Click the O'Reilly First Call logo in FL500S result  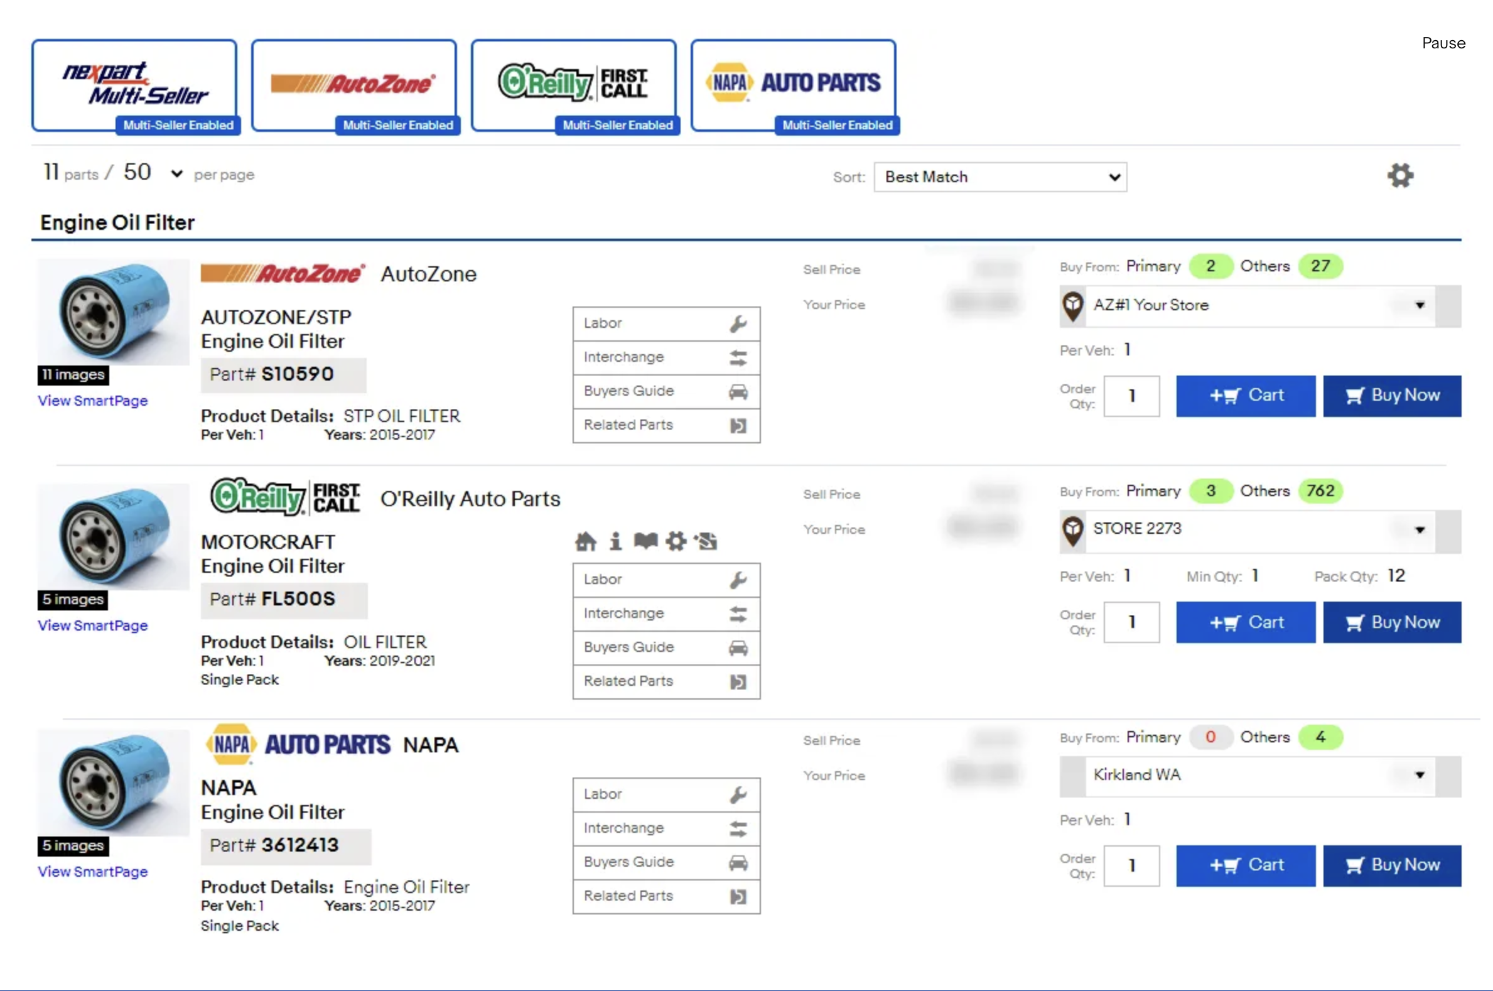pyautogui.click(x=286, y=497)
